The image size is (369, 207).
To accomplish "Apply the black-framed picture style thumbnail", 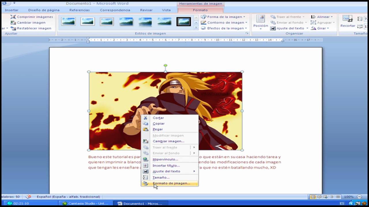I will coord(184,21).
